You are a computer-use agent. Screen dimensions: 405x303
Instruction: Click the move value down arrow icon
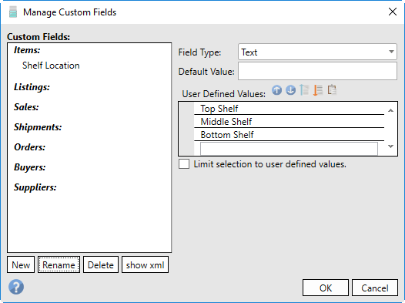(290, 90)
